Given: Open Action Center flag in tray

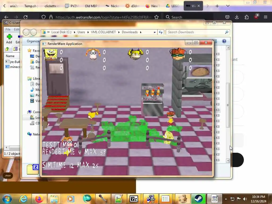Looking at the screenshot, I should 239,199.
